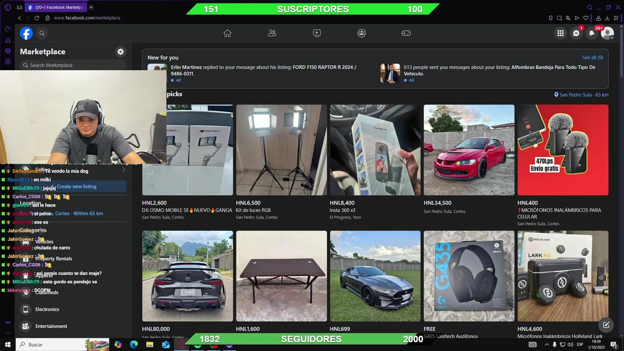Click the browser snapshot capture icon
Screen dimensions: 624x351
pyautogui.click(x=559, y=18)
